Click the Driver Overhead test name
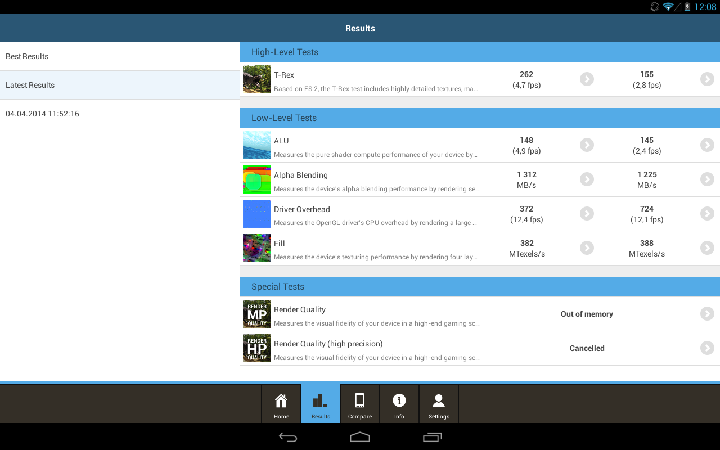Viewport: 720px width, 450px height. [302, 209]
